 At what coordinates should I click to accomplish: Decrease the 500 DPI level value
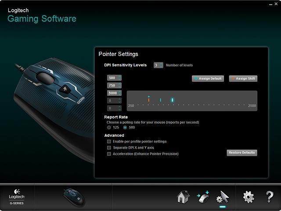[119, 79]
